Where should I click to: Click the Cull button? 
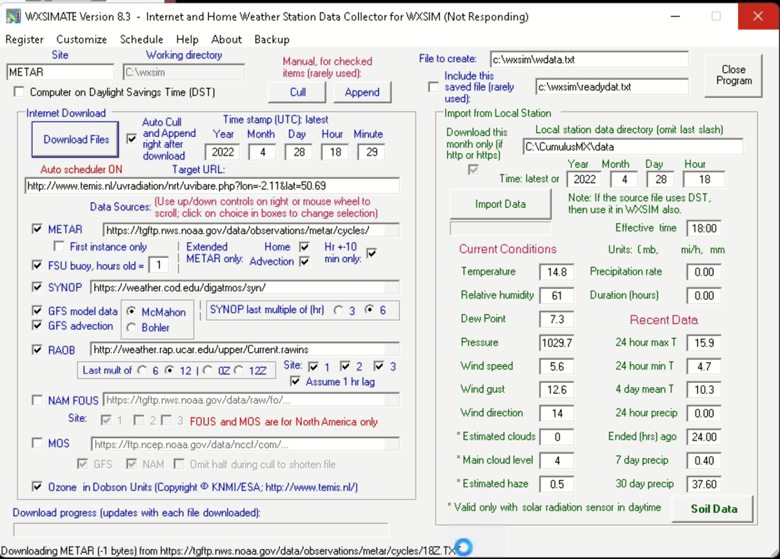[x=298, y=92]
